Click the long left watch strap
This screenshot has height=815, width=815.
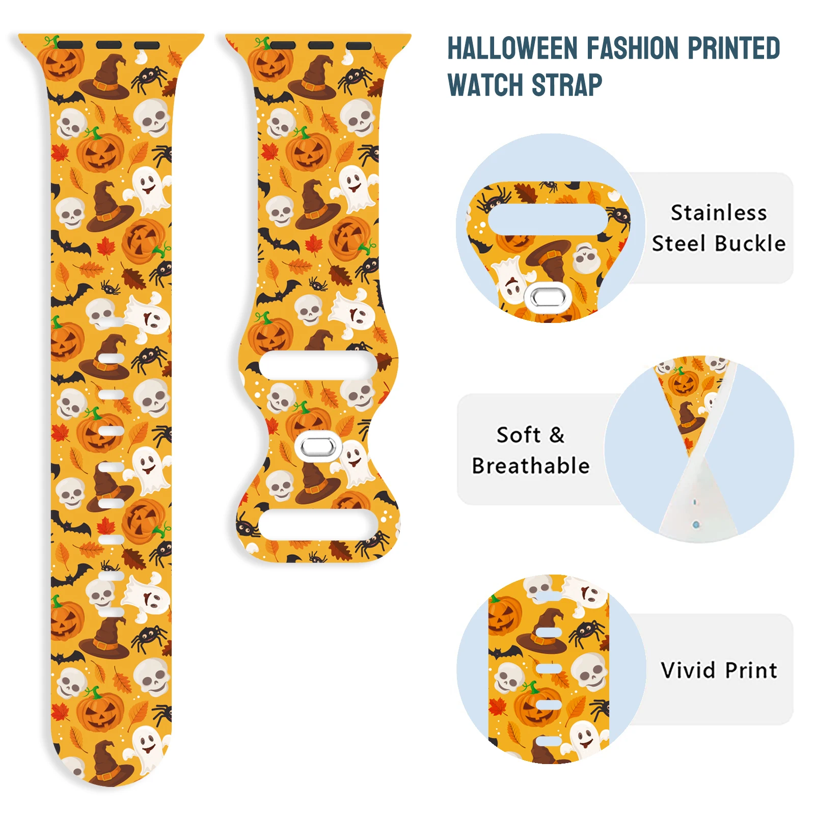coord(111,407)
